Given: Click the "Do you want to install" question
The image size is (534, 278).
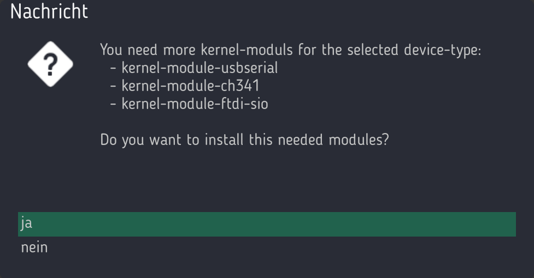Looking at the screenshot, I should [244, 140].
